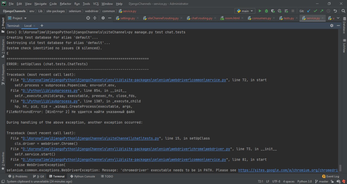Show Git history clock icon
The width and height of the screenshot is (347, 184).
coord(329,11)
